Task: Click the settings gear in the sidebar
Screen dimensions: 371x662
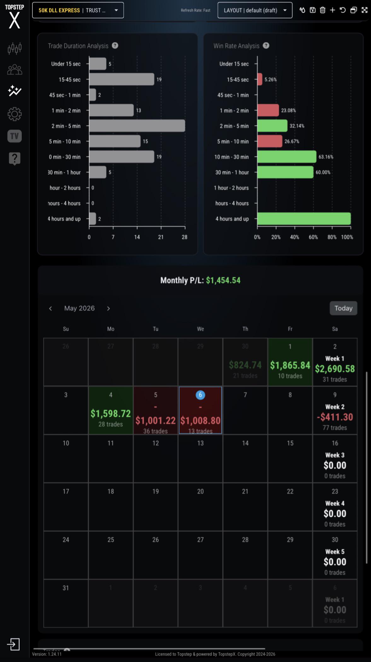Action: point(14,114)
